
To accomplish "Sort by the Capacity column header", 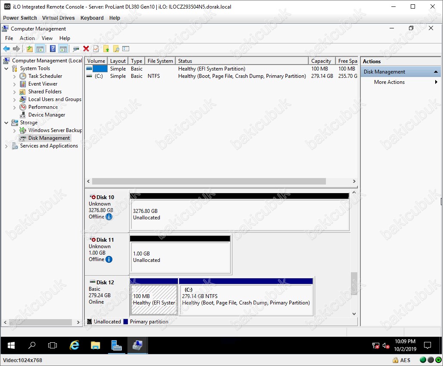I will pos(322,61).
